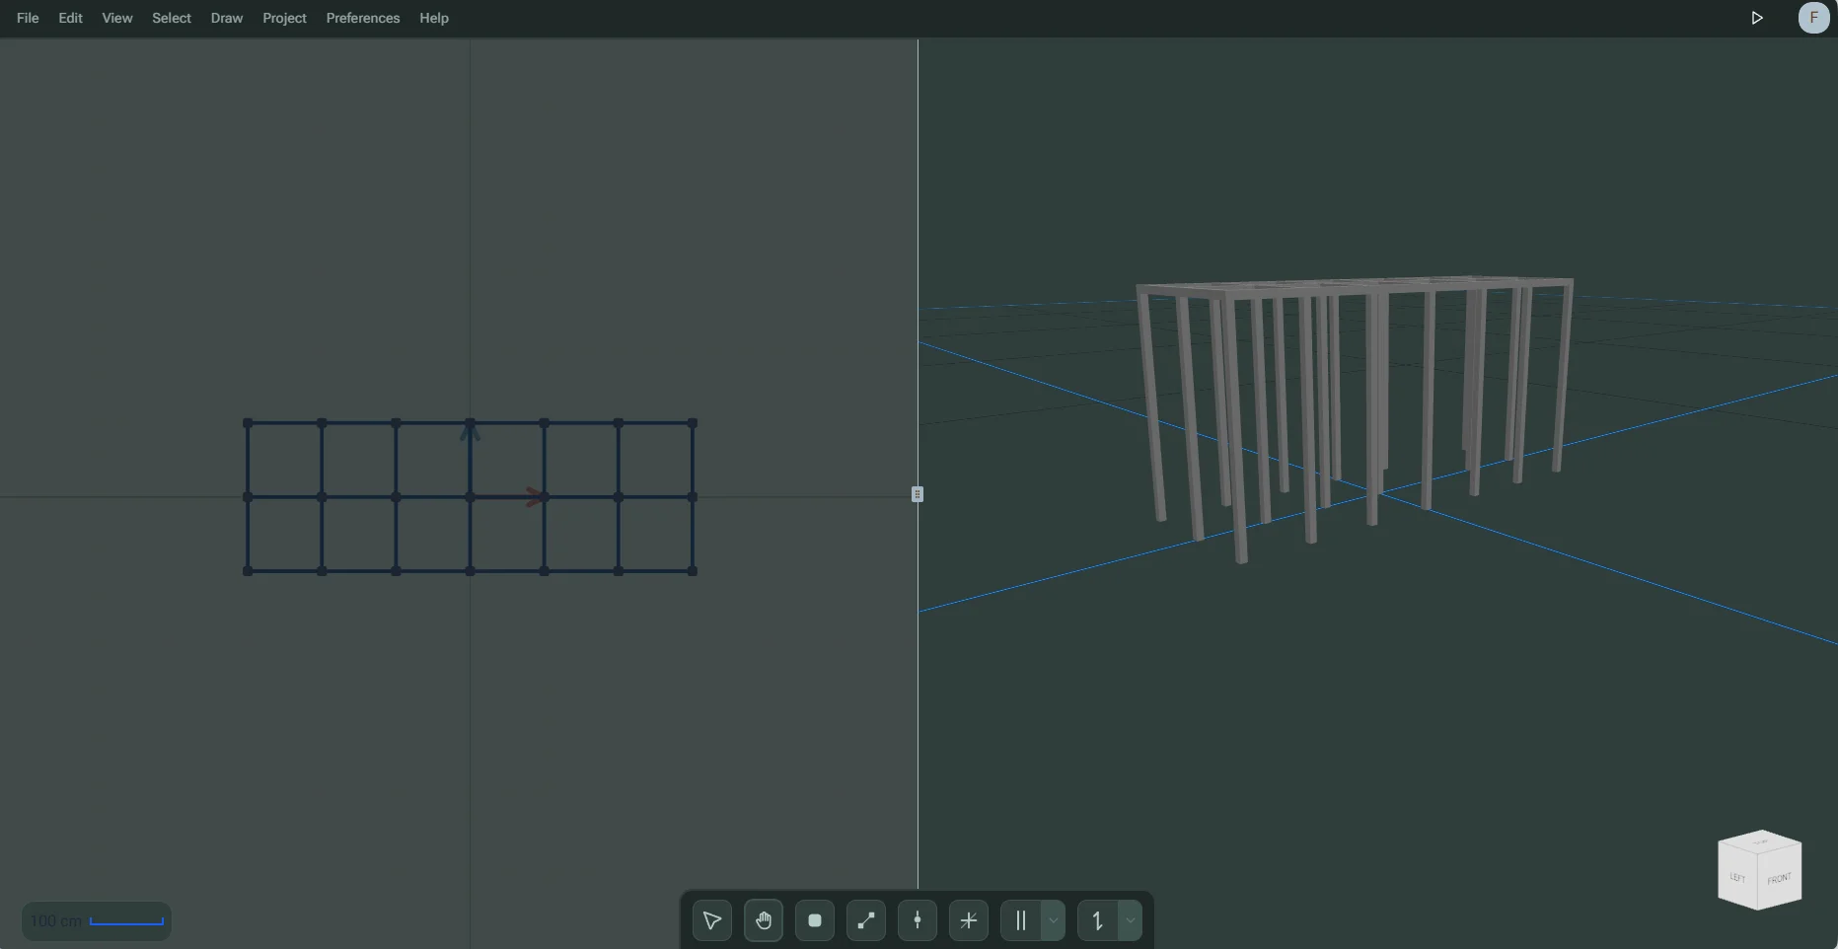Activate the hand pan tool
Viewport: 1838px width, 949px height.
coord(763,919)
